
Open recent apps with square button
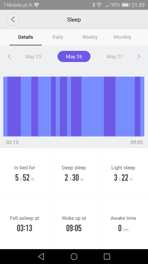click(x=107, y=257)
